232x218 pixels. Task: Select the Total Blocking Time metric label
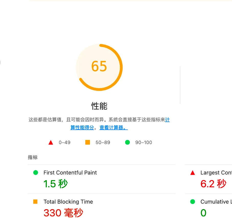pyautogui.click(x=68, y=202)
